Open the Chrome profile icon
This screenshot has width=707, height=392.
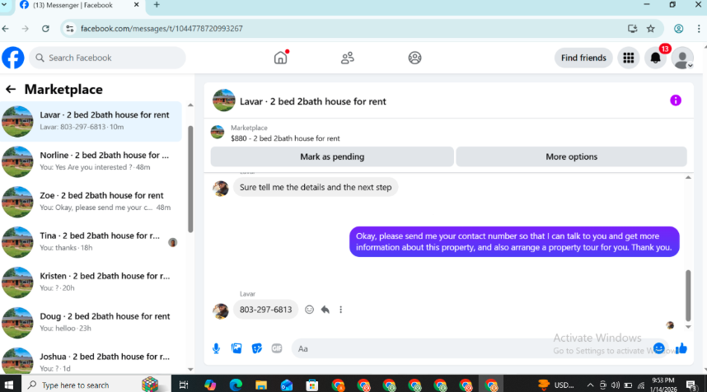(x=679, y=28)
